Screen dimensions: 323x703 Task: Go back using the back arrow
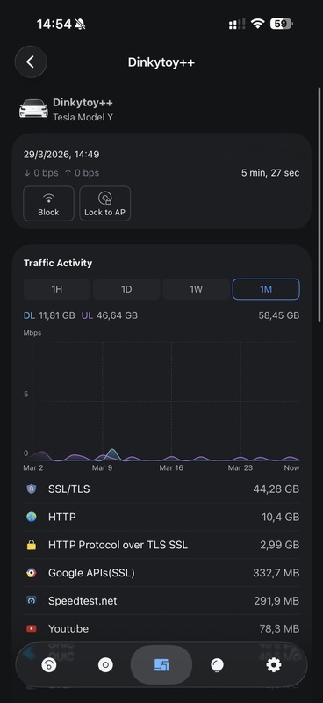click(31, 62)
